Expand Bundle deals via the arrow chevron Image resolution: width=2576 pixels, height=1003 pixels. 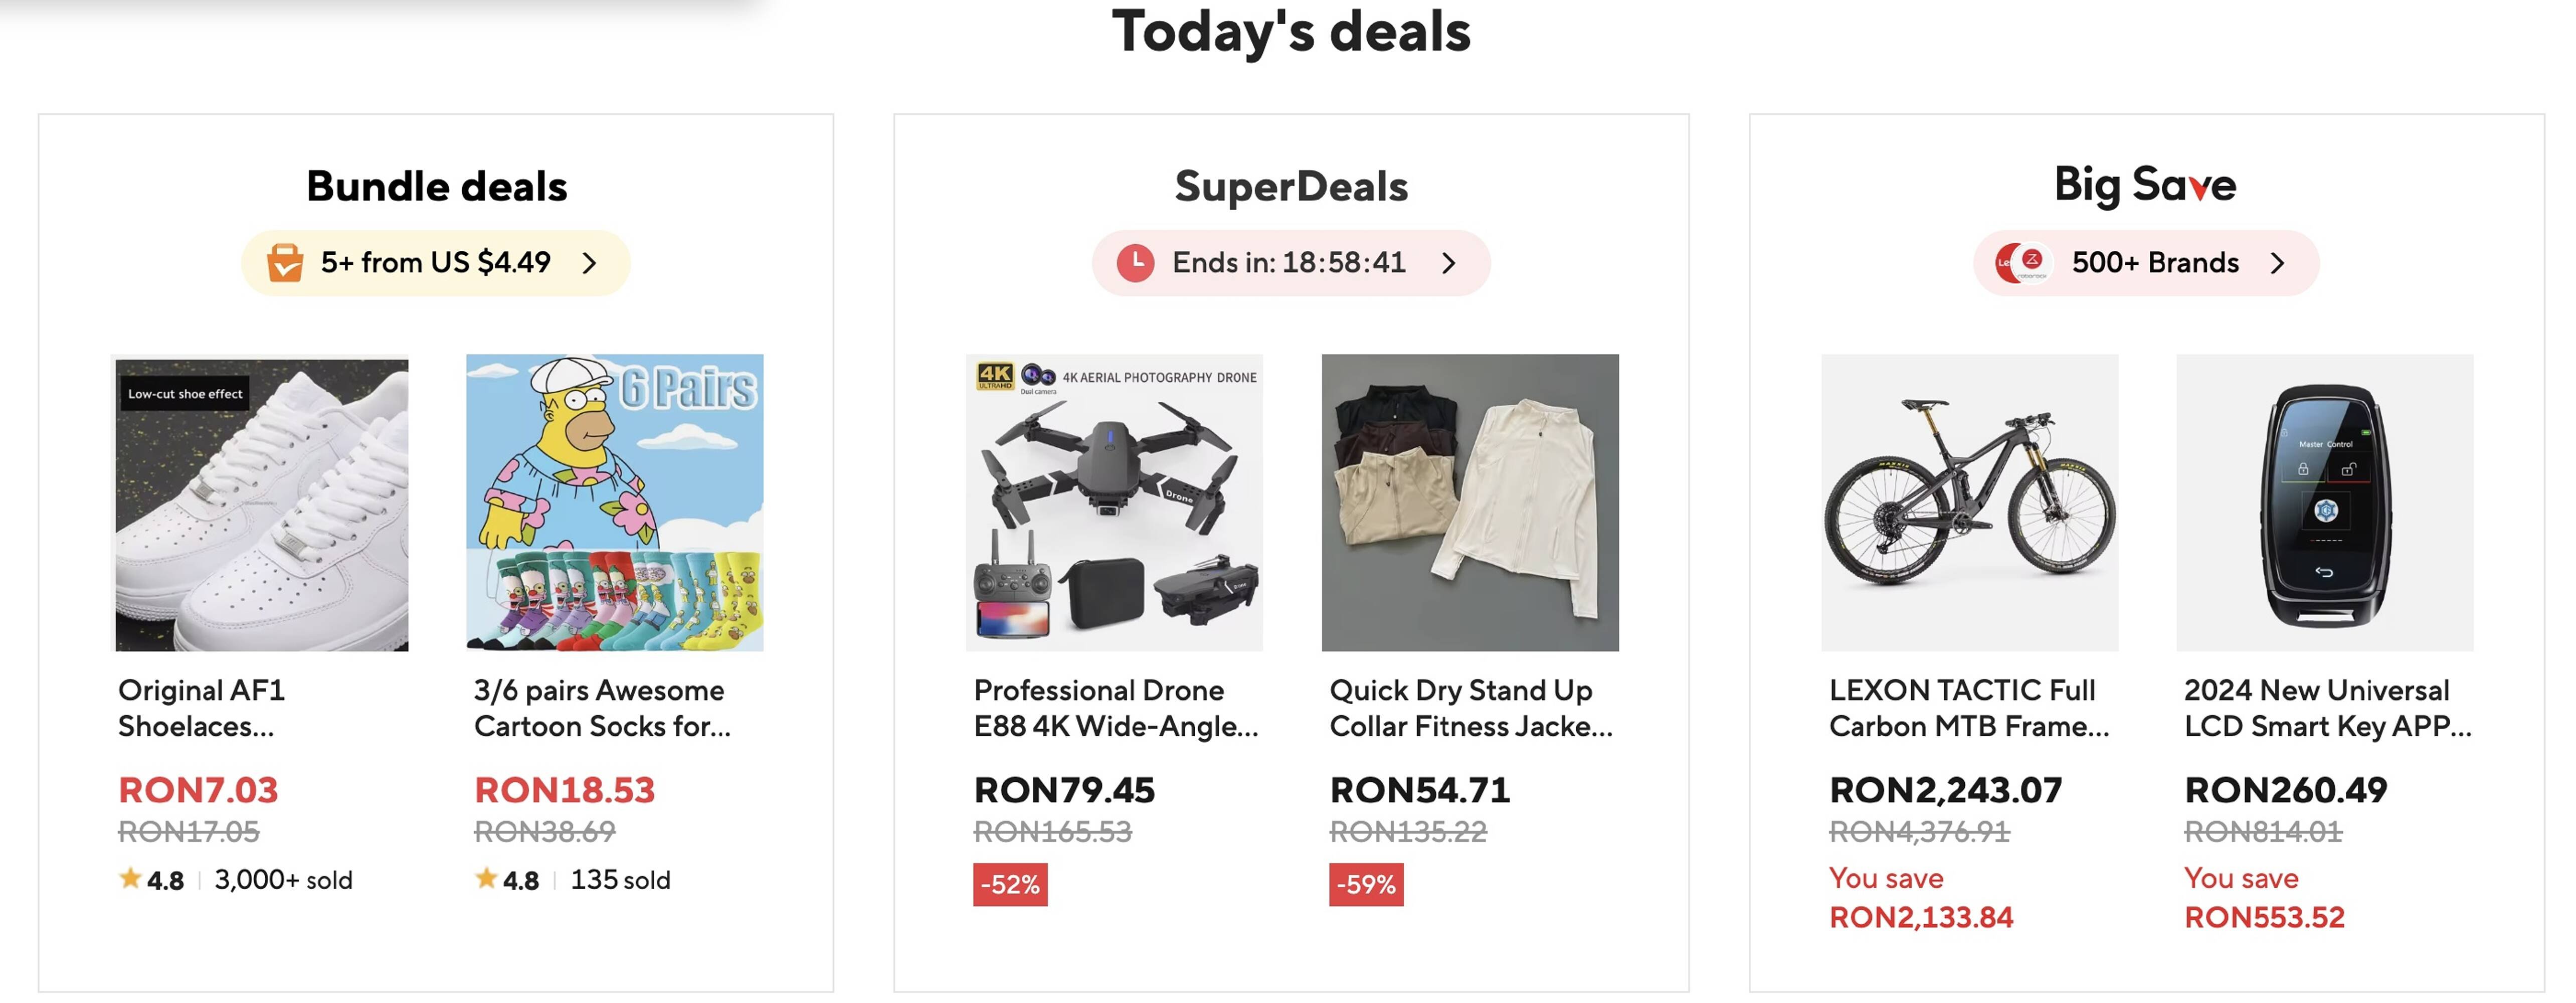590,263
